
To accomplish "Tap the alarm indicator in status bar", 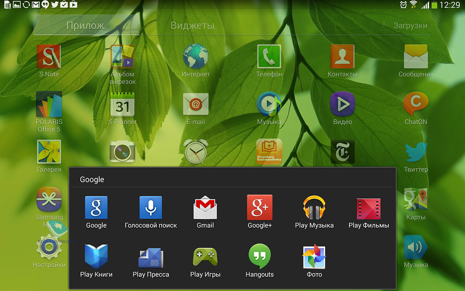I will pos(403,5).
